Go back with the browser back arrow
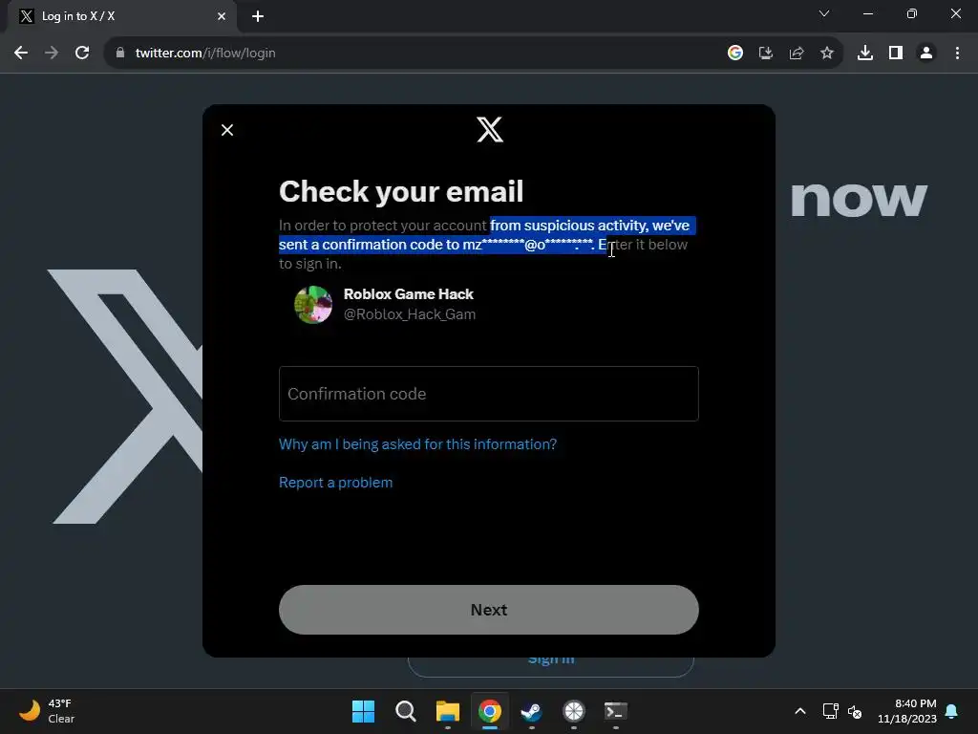 [21, 54]
